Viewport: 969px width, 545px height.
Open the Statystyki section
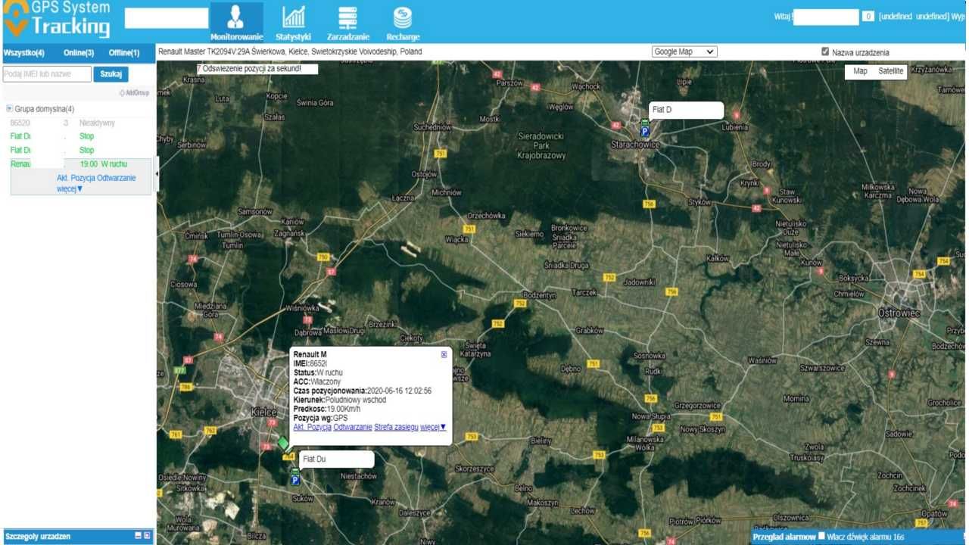point(293,22)
